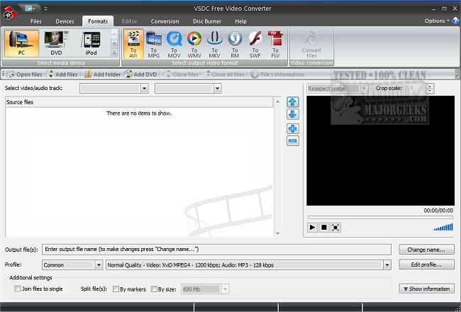Image resolution: width=461 pixels, height=312 pixels.
Task: Remove a file with blue minus button
Action: (292, 141)
